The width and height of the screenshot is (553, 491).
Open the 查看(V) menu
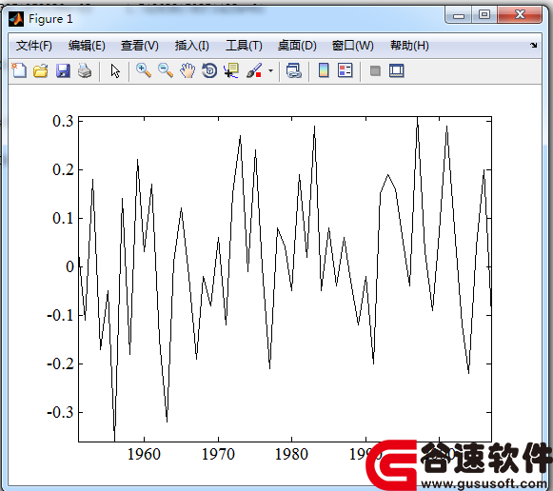pyautogui.click(x=140, y=46)
